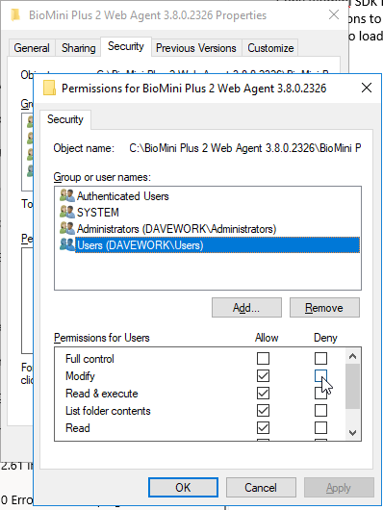Viewport: 383px width, 510px height.
Task: Check Deny for List folder contents
Action: pyautogui.click(x=320, y=410)
